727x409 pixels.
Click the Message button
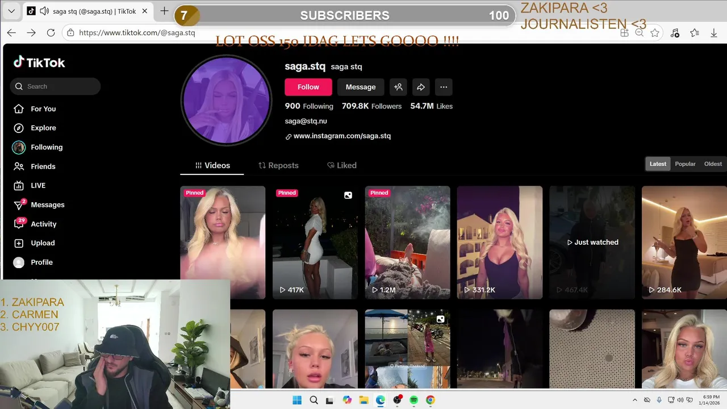(361, 87)
